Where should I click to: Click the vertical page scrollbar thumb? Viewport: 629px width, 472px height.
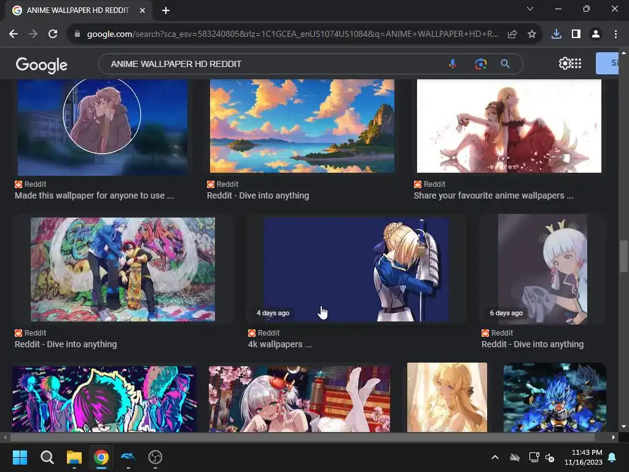623,256
